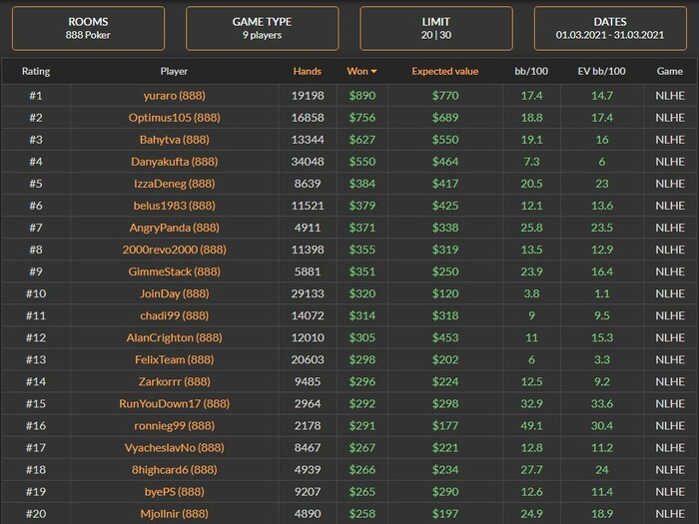Open the GAME TYPE 9 players filter
Viewport: 699px width, 524px height.
pos(262,28)
